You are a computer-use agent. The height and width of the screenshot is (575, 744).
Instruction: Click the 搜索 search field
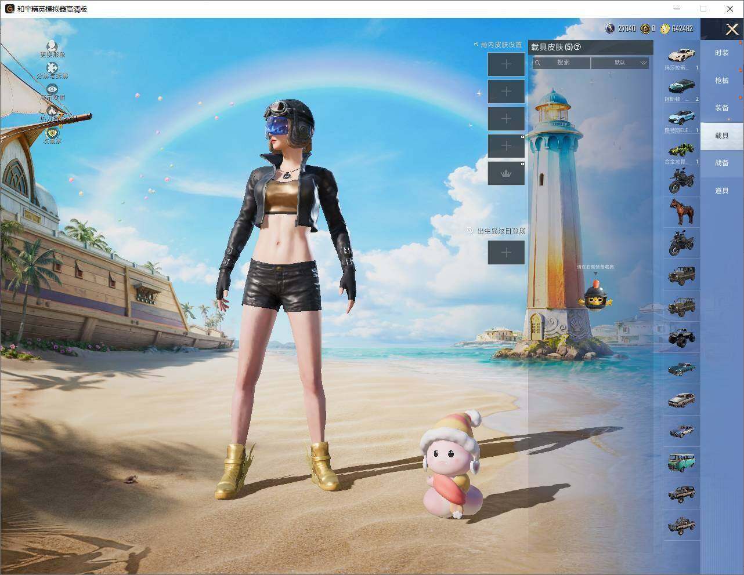click(561, 63)
